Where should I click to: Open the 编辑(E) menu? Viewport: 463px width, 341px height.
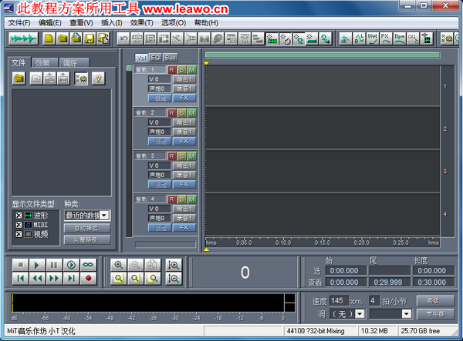coord(50,23)
